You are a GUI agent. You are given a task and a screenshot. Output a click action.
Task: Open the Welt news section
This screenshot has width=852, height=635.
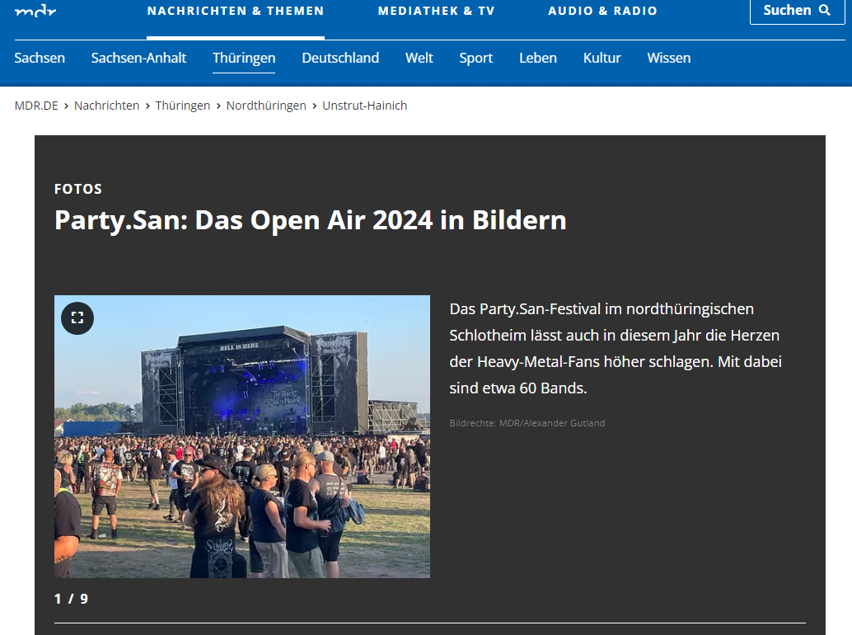coord(419,58)
